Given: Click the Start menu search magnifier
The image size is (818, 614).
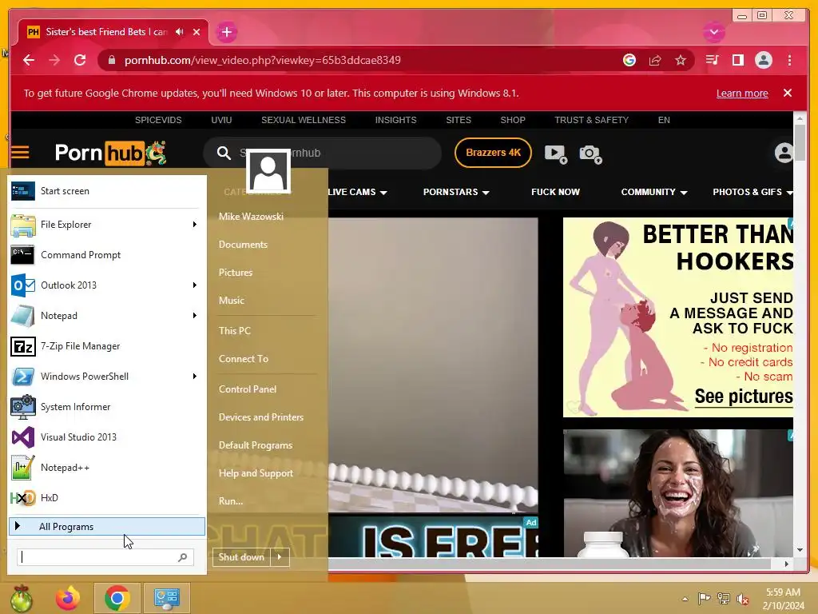Looking at the screenshot, I should tap(182, 557).
